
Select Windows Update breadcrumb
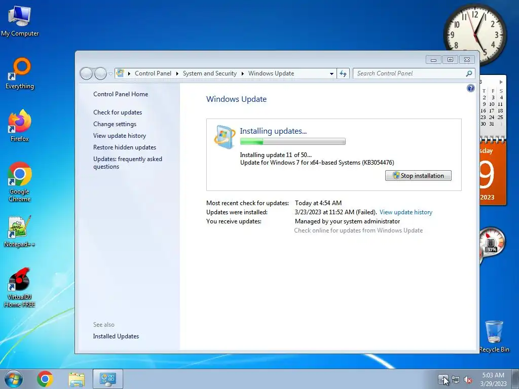click(271, 73)
